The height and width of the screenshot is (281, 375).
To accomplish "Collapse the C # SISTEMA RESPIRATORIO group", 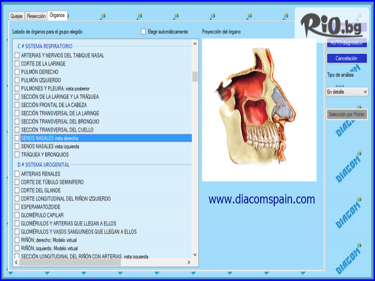I will click(x=44, y=46).
